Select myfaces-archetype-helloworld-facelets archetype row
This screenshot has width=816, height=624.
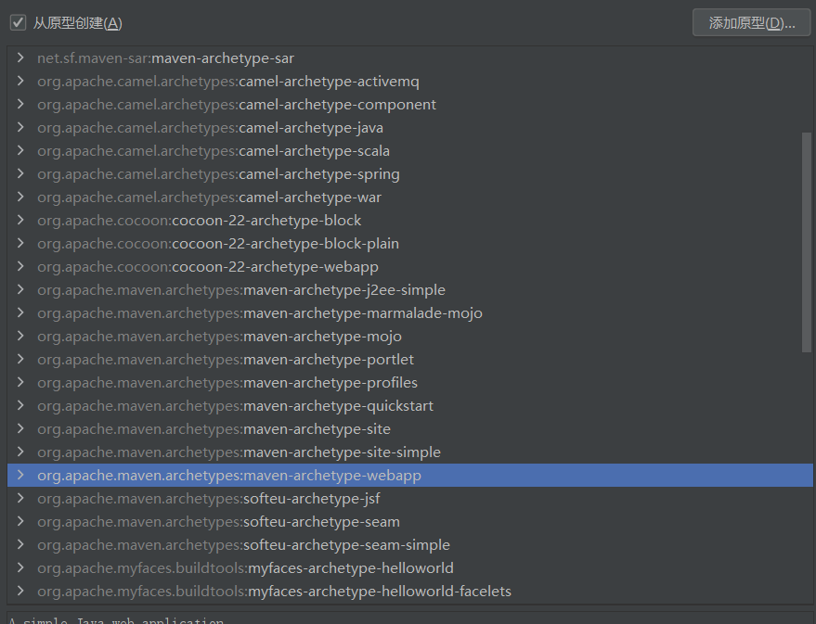[410, 591]
